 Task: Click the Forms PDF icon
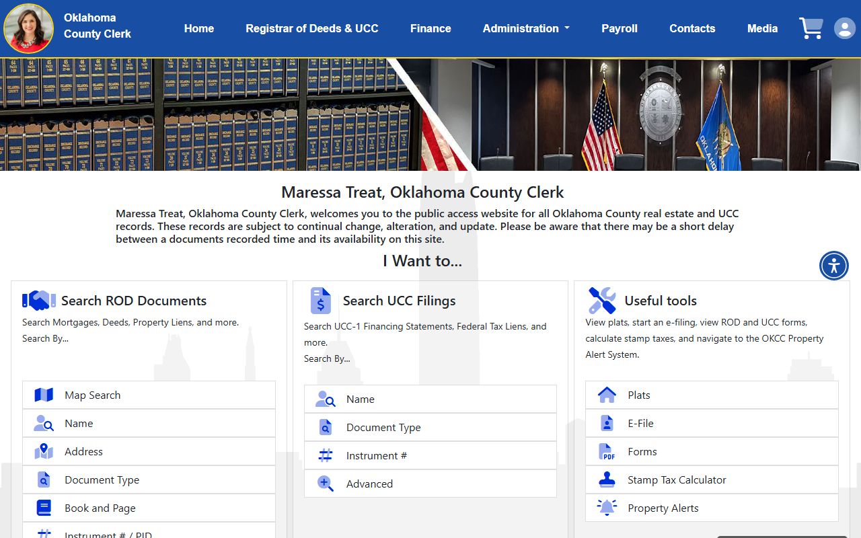[607, 451]
